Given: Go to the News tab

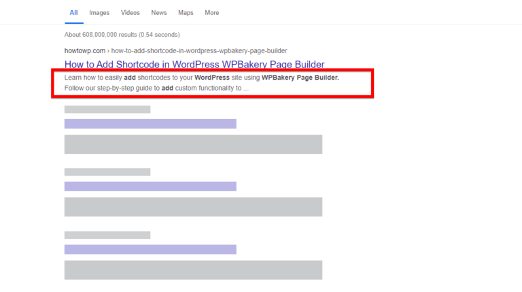Looking at the screenshot, I should coord(159,13).
